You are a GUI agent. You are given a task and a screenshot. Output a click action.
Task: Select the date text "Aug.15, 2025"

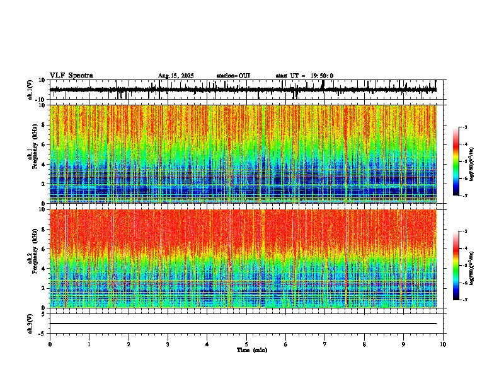176,76
